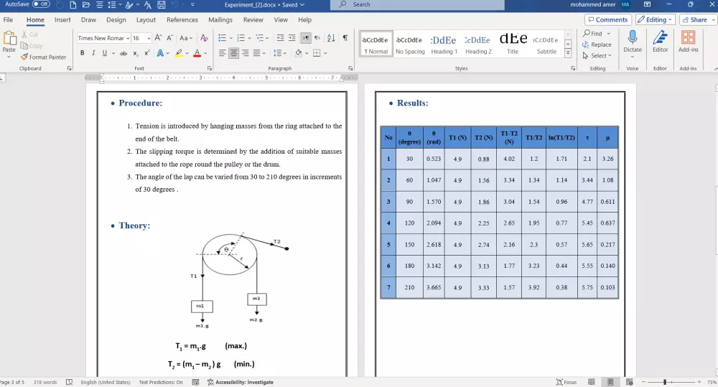This screenshot has width=718, height=387.
Task: Increase font size with the Grow Font icon
Action: pyautogui.click(x=158, y=37)
